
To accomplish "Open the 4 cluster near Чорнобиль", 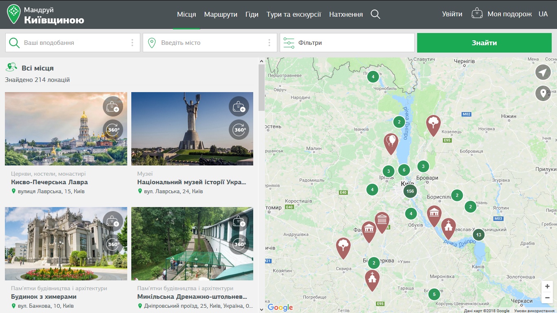I will pyautogui.click(x=373, y=76).
